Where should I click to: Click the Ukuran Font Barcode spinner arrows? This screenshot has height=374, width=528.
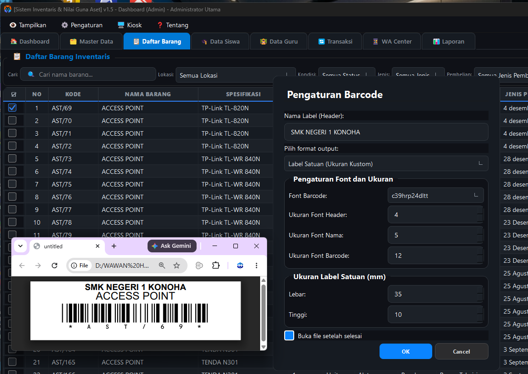point(480,256)
